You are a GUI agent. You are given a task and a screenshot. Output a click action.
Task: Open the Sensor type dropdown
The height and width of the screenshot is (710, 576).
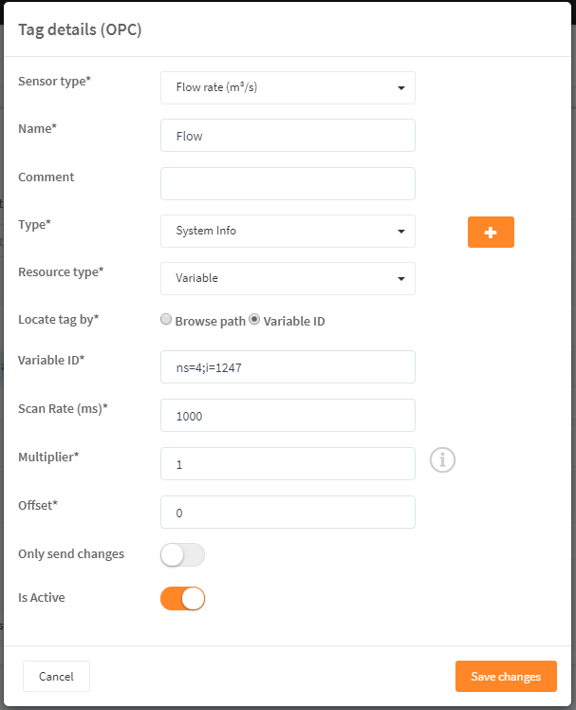tap(288, 88)
